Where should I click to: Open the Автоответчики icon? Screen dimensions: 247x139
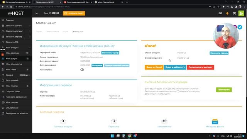164,121
